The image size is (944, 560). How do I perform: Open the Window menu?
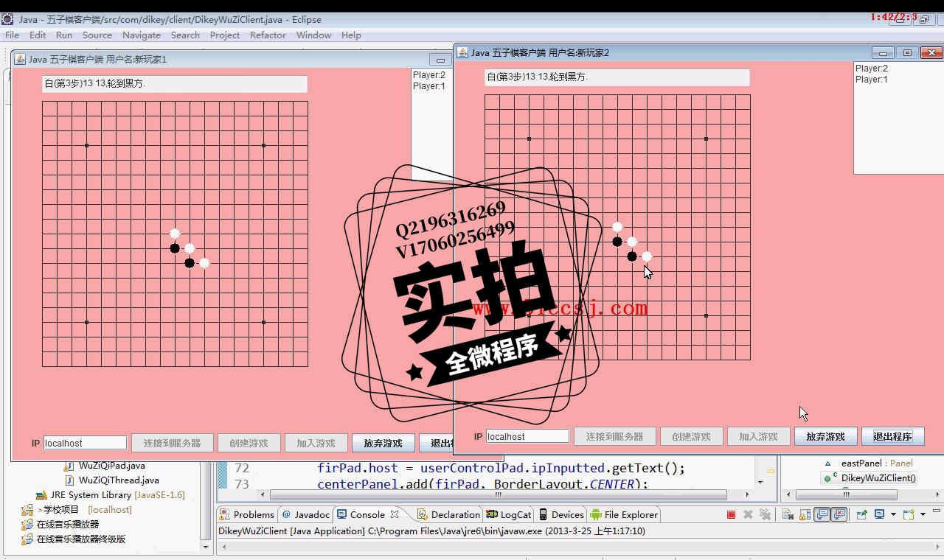(x=313, y=35)
